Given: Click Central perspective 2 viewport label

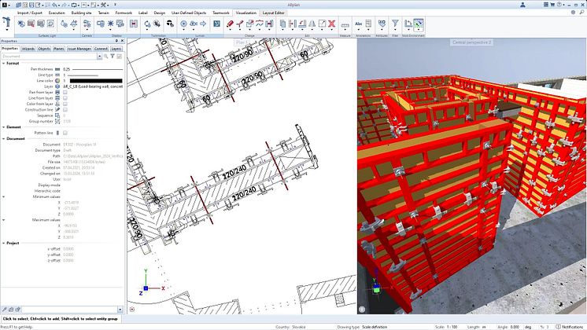Looking at the screenshot, I should [x=471, y=42].
